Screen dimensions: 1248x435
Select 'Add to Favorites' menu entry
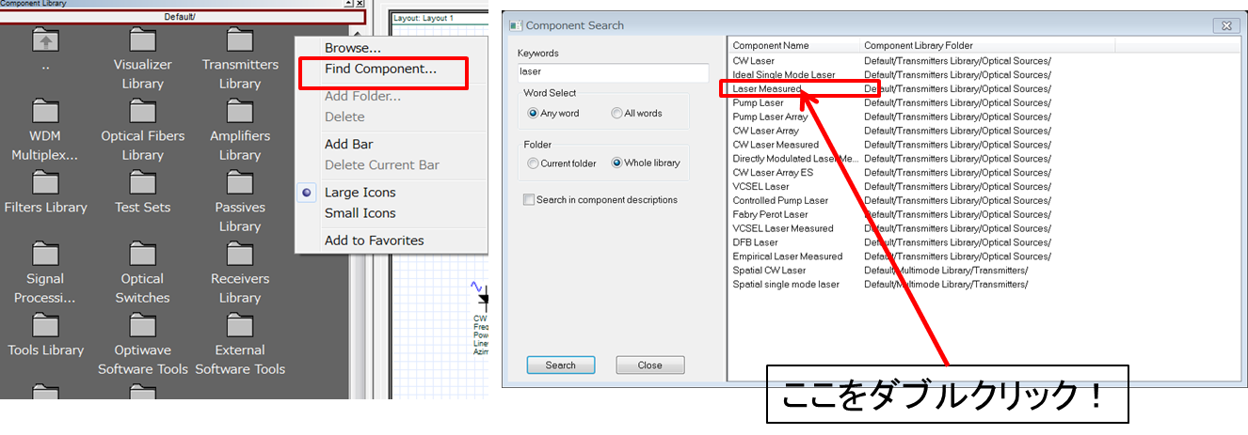pyautogui.click(x=374, y=241)
